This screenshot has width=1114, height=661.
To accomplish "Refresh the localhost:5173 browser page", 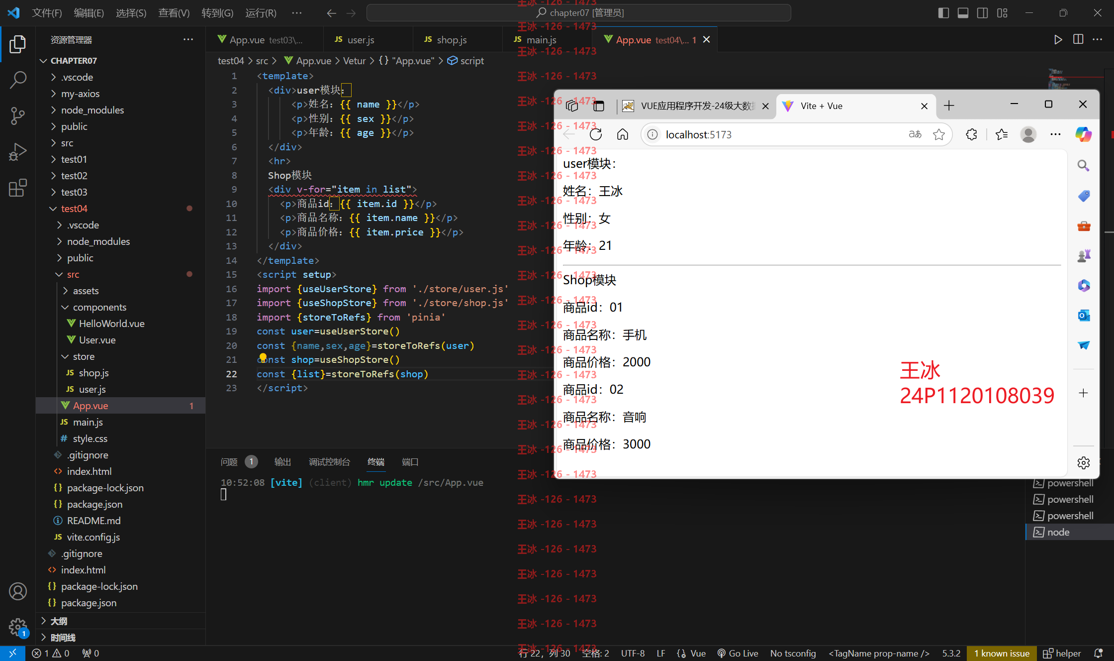I will tap(596, 134).
